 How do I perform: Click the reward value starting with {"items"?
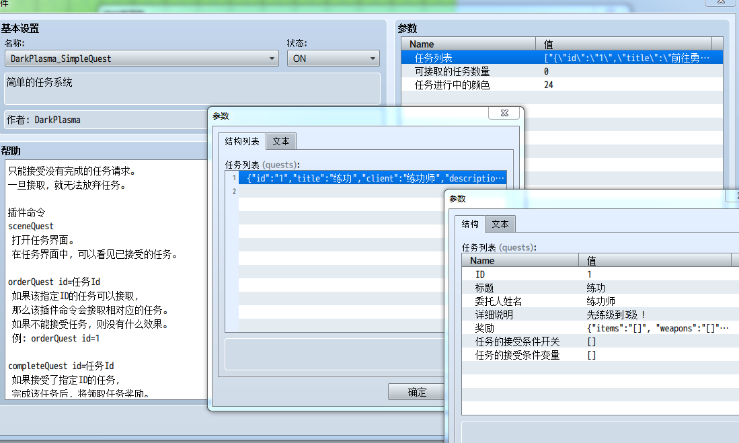click(x=658, y=328)
